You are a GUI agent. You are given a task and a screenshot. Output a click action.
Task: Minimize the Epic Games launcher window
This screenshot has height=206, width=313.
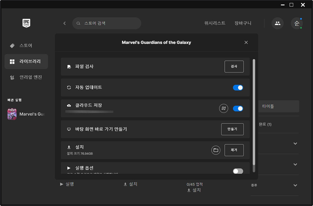click(283, 5)
